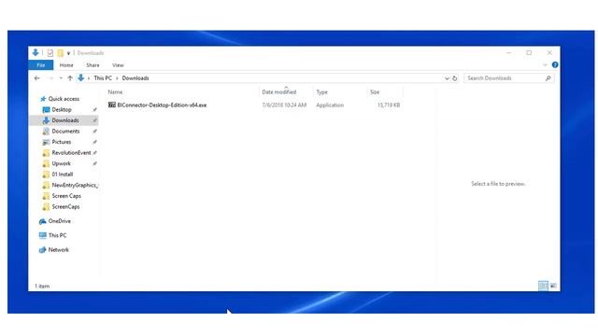Select OneDrive in the navigation pane
The width and height of the screenshot is (598, 336).
pyautogui.click(x=60, y=221)
